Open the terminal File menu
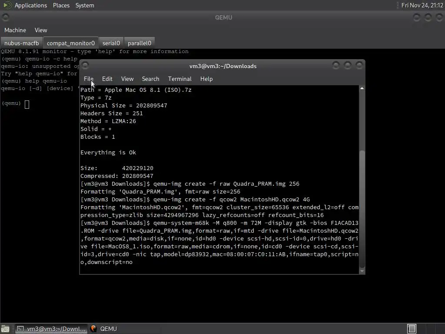Image resolution: width=445 pixels, height=334 pixels. pos(88,79)
